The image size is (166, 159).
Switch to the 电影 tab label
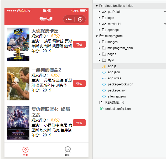[25, 155]
